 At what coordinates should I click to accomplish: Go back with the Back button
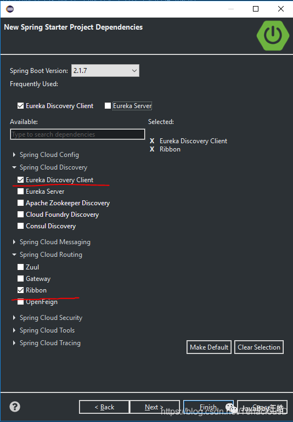point(104,407)
